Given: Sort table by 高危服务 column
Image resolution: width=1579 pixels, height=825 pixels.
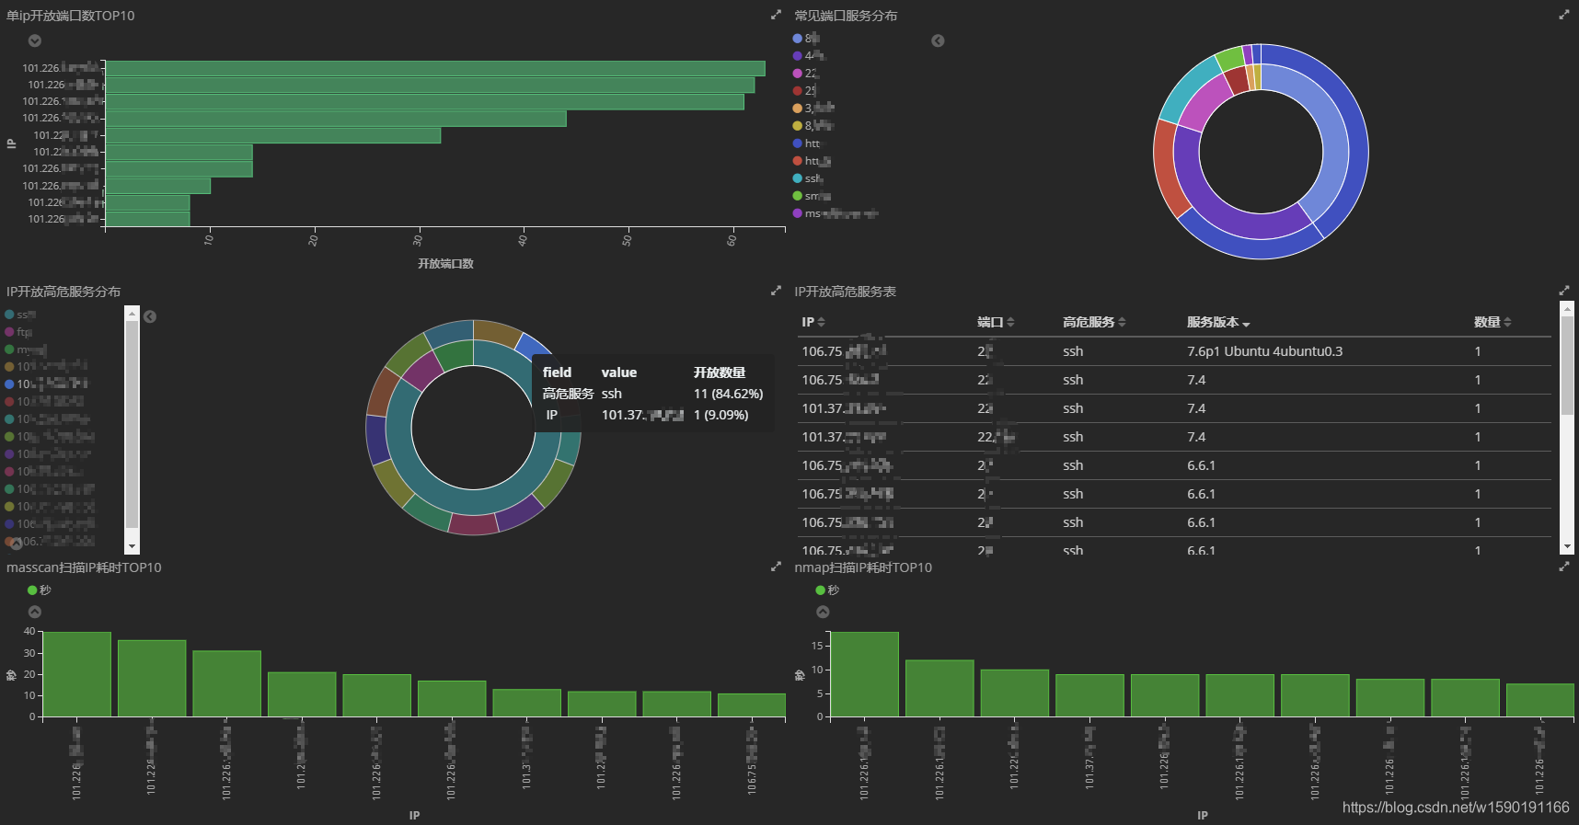Looking at the screenshot, I should (x=1094, y=322).
